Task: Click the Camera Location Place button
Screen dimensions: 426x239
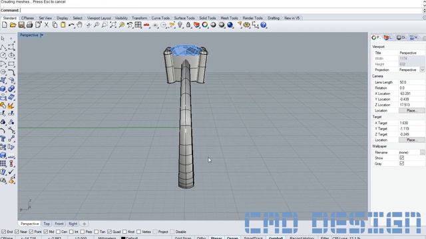Action: pos(411,111)
